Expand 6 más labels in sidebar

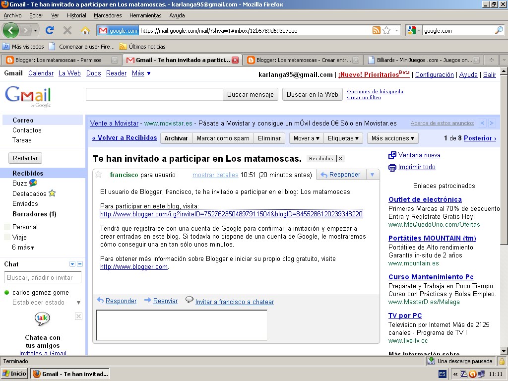pyautogui.click(x=23, y=247)
